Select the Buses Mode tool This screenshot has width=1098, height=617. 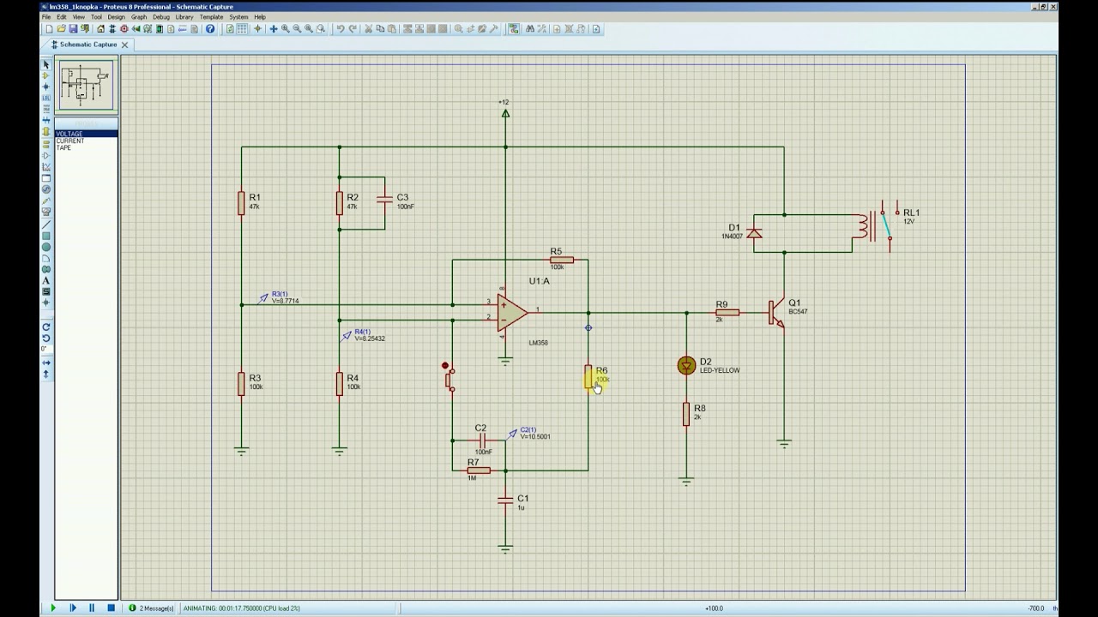(46, 119)
